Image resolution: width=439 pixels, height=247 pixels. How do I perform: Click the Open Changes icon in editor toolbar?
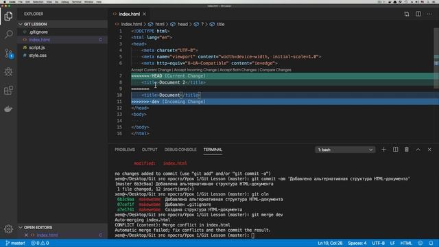[x=407, y=14]
